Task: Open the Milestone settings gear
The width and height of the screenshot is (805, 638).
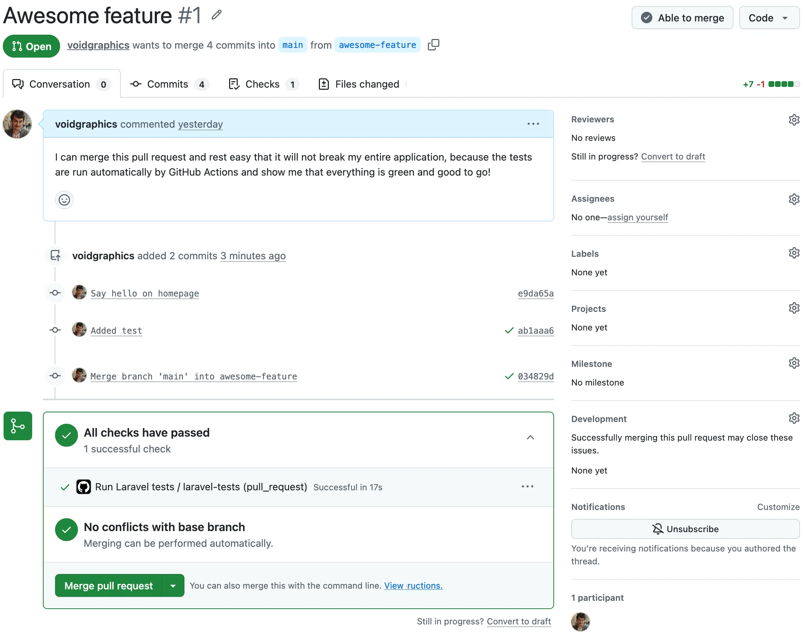Action: (x=794, y=363)
